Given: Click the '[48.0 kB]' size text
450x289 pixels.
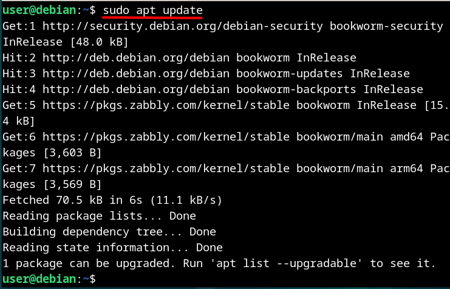Looking at the screenshot, I should click(99, 42).
